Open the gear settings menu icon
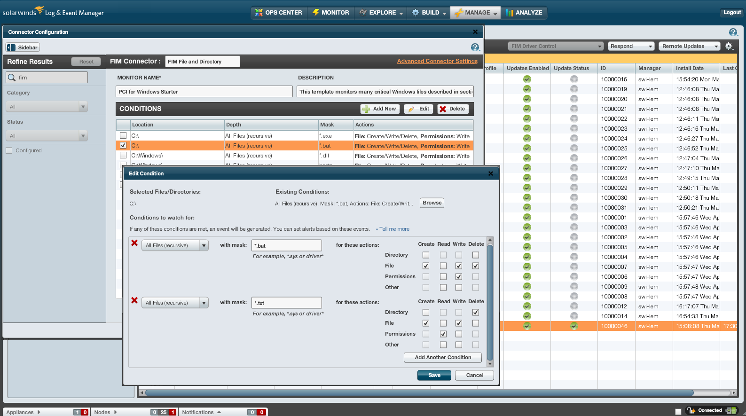Viewport: 746px width, 416px height. tap(729, 46)
